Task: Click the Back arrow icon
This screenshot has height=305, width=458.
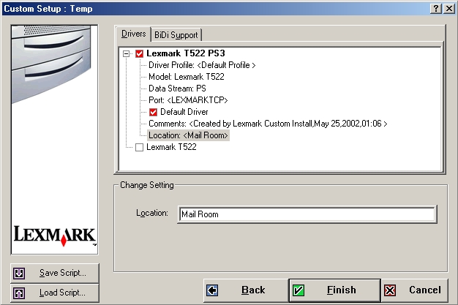Action: [212, 290]
